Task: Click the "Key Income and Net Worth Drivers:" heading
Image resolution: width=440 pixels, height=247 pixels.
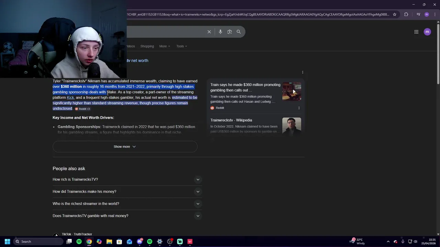Action: pos(83,118)
